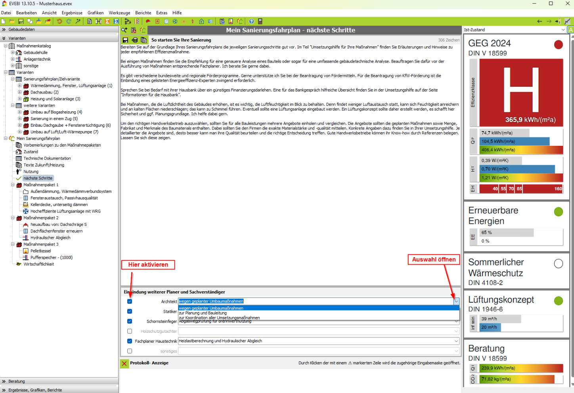Open the Werkzeuge menu
The height and width of the screenshot is (393, 574).
tap(119, 13)
